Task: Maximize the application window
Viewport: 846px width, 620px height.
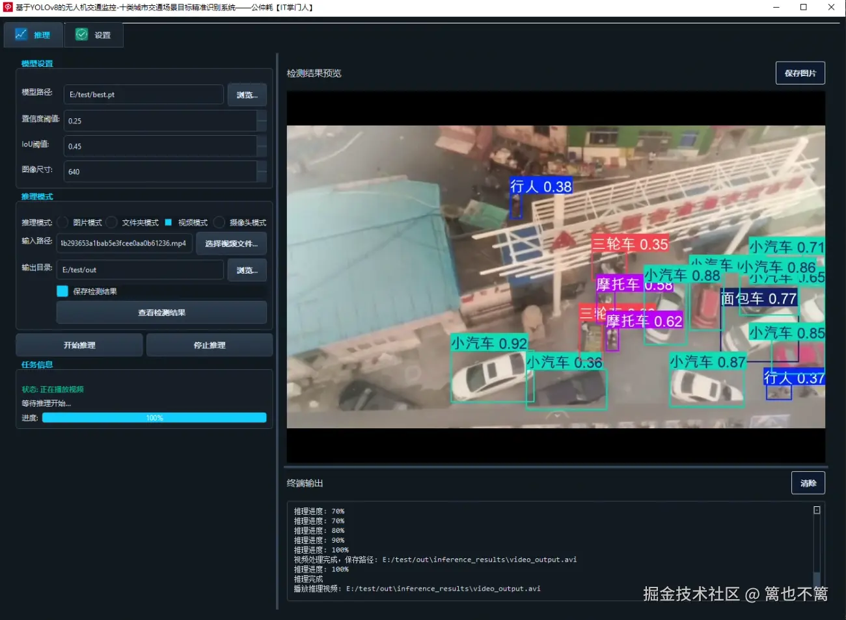Action: tap(804, 7)
